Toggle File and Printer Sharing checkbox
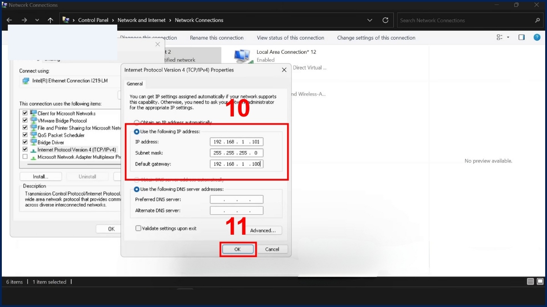This screenshot has width=547, height=307. pyautogui.click(x=25, y=128)
